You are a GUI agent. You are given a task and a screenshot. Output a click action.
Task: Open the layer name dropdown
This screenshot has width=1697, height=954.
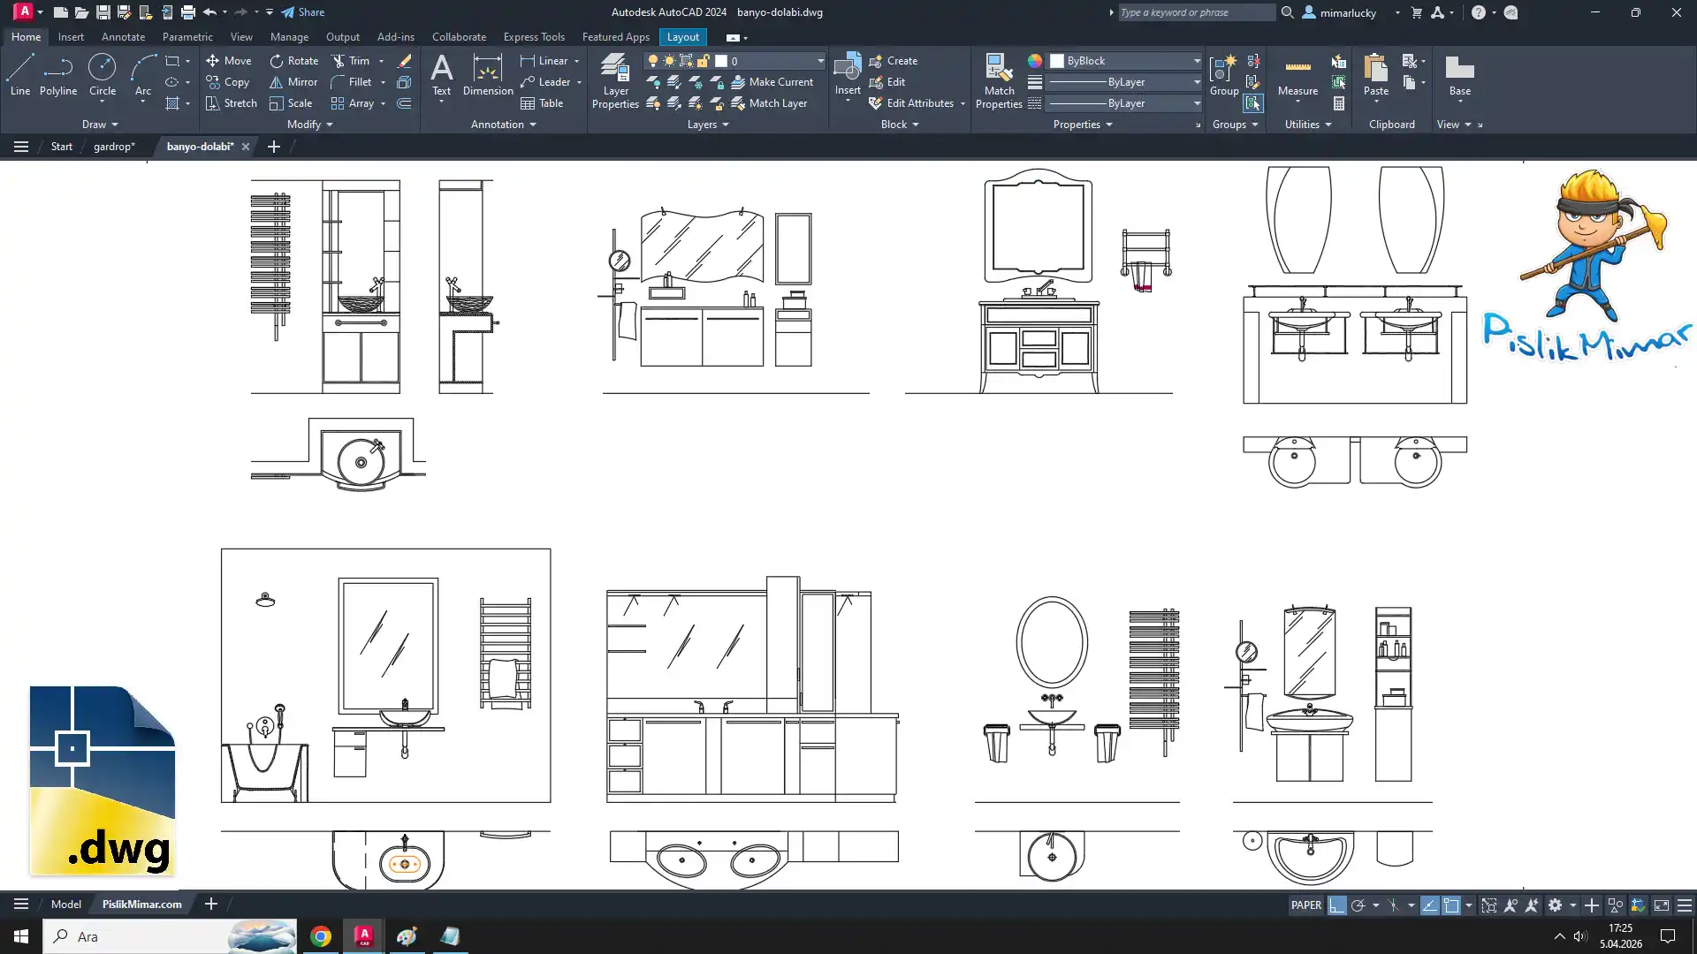819,61
